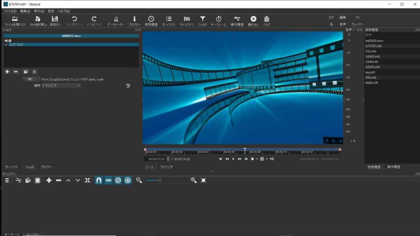Expand the その他を開く open-other dropdown

(x=37, y=21)
